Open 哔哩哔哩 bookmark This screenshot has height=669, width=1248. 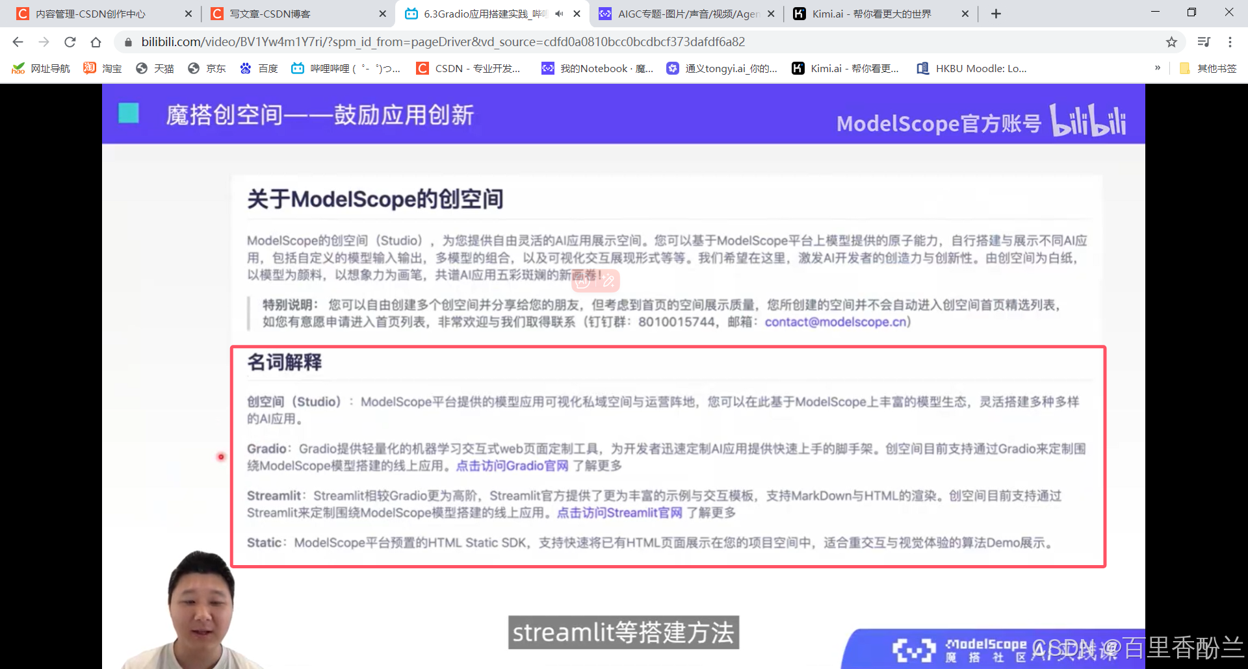346,68
